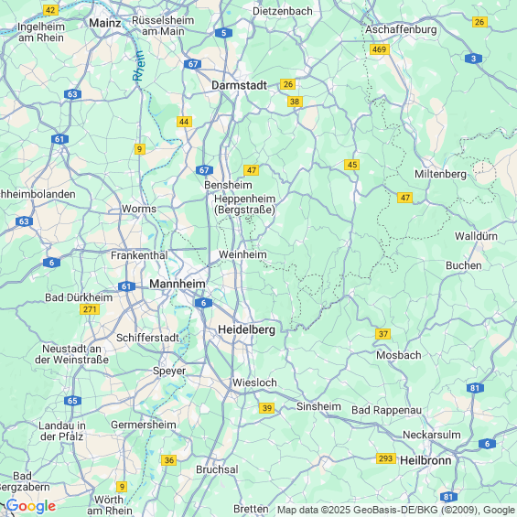Click the A5 highway shield near Rüsselsheim

(x=223, y=33)
